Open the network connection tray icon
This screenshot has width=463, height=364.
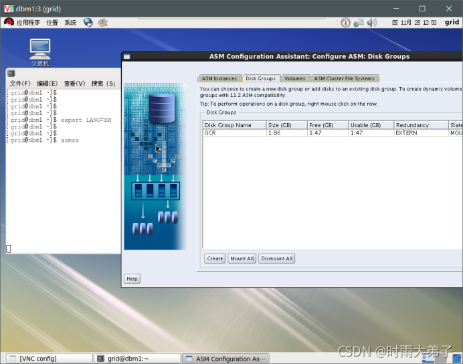(359, 23)
